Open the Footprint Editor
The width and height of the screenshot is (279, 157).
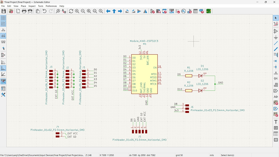(x=164, y=11)
